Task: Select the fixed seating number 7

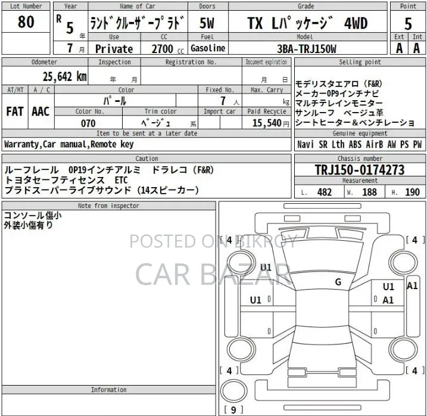Action: click(x=223, y=101)
